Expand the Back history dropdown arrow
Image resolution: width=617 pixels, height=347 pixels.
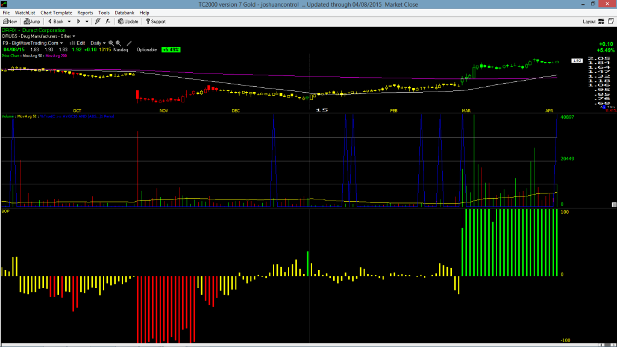(69, 22)
